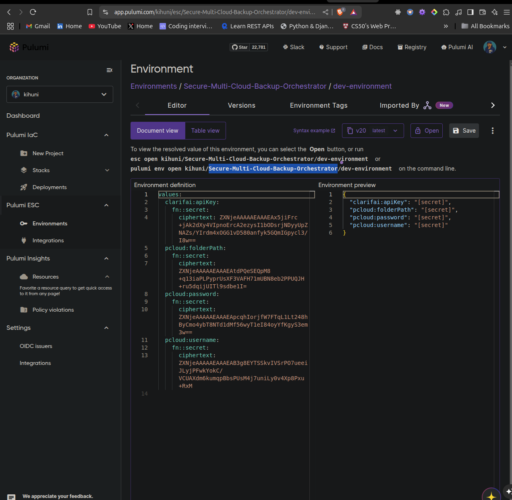Click Environments breadcrumb link
This screenshot has width=512, height=500.
tap(153, 86)
